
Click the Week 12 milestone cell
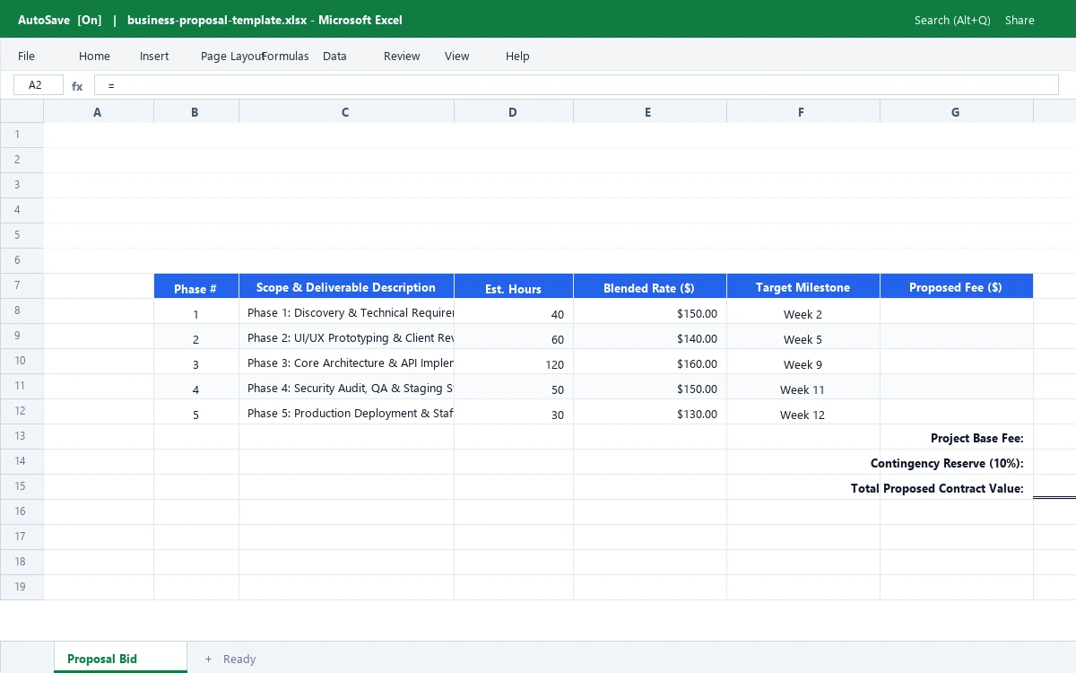(x=803, y=412)
